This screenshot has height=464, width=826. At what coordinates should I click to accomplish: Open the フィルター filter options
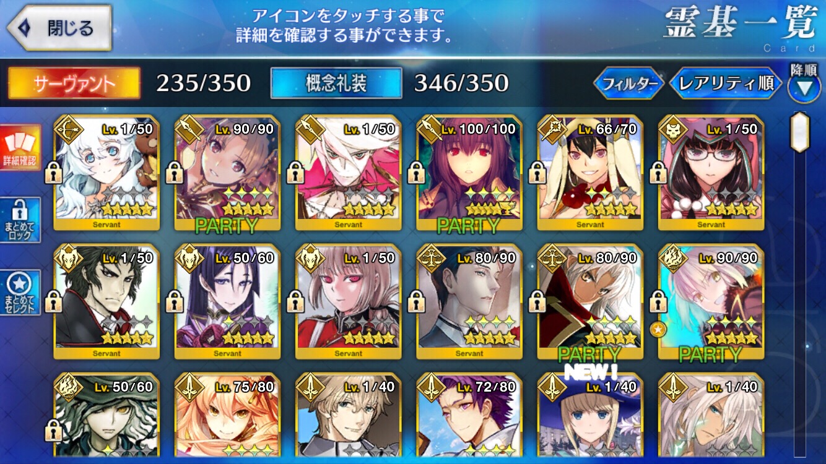[629, 84]
